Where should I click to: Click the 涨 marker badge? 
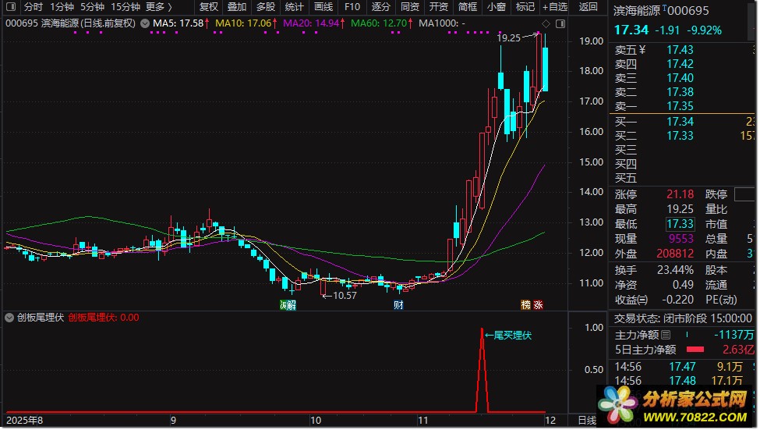tap(538, 305)
